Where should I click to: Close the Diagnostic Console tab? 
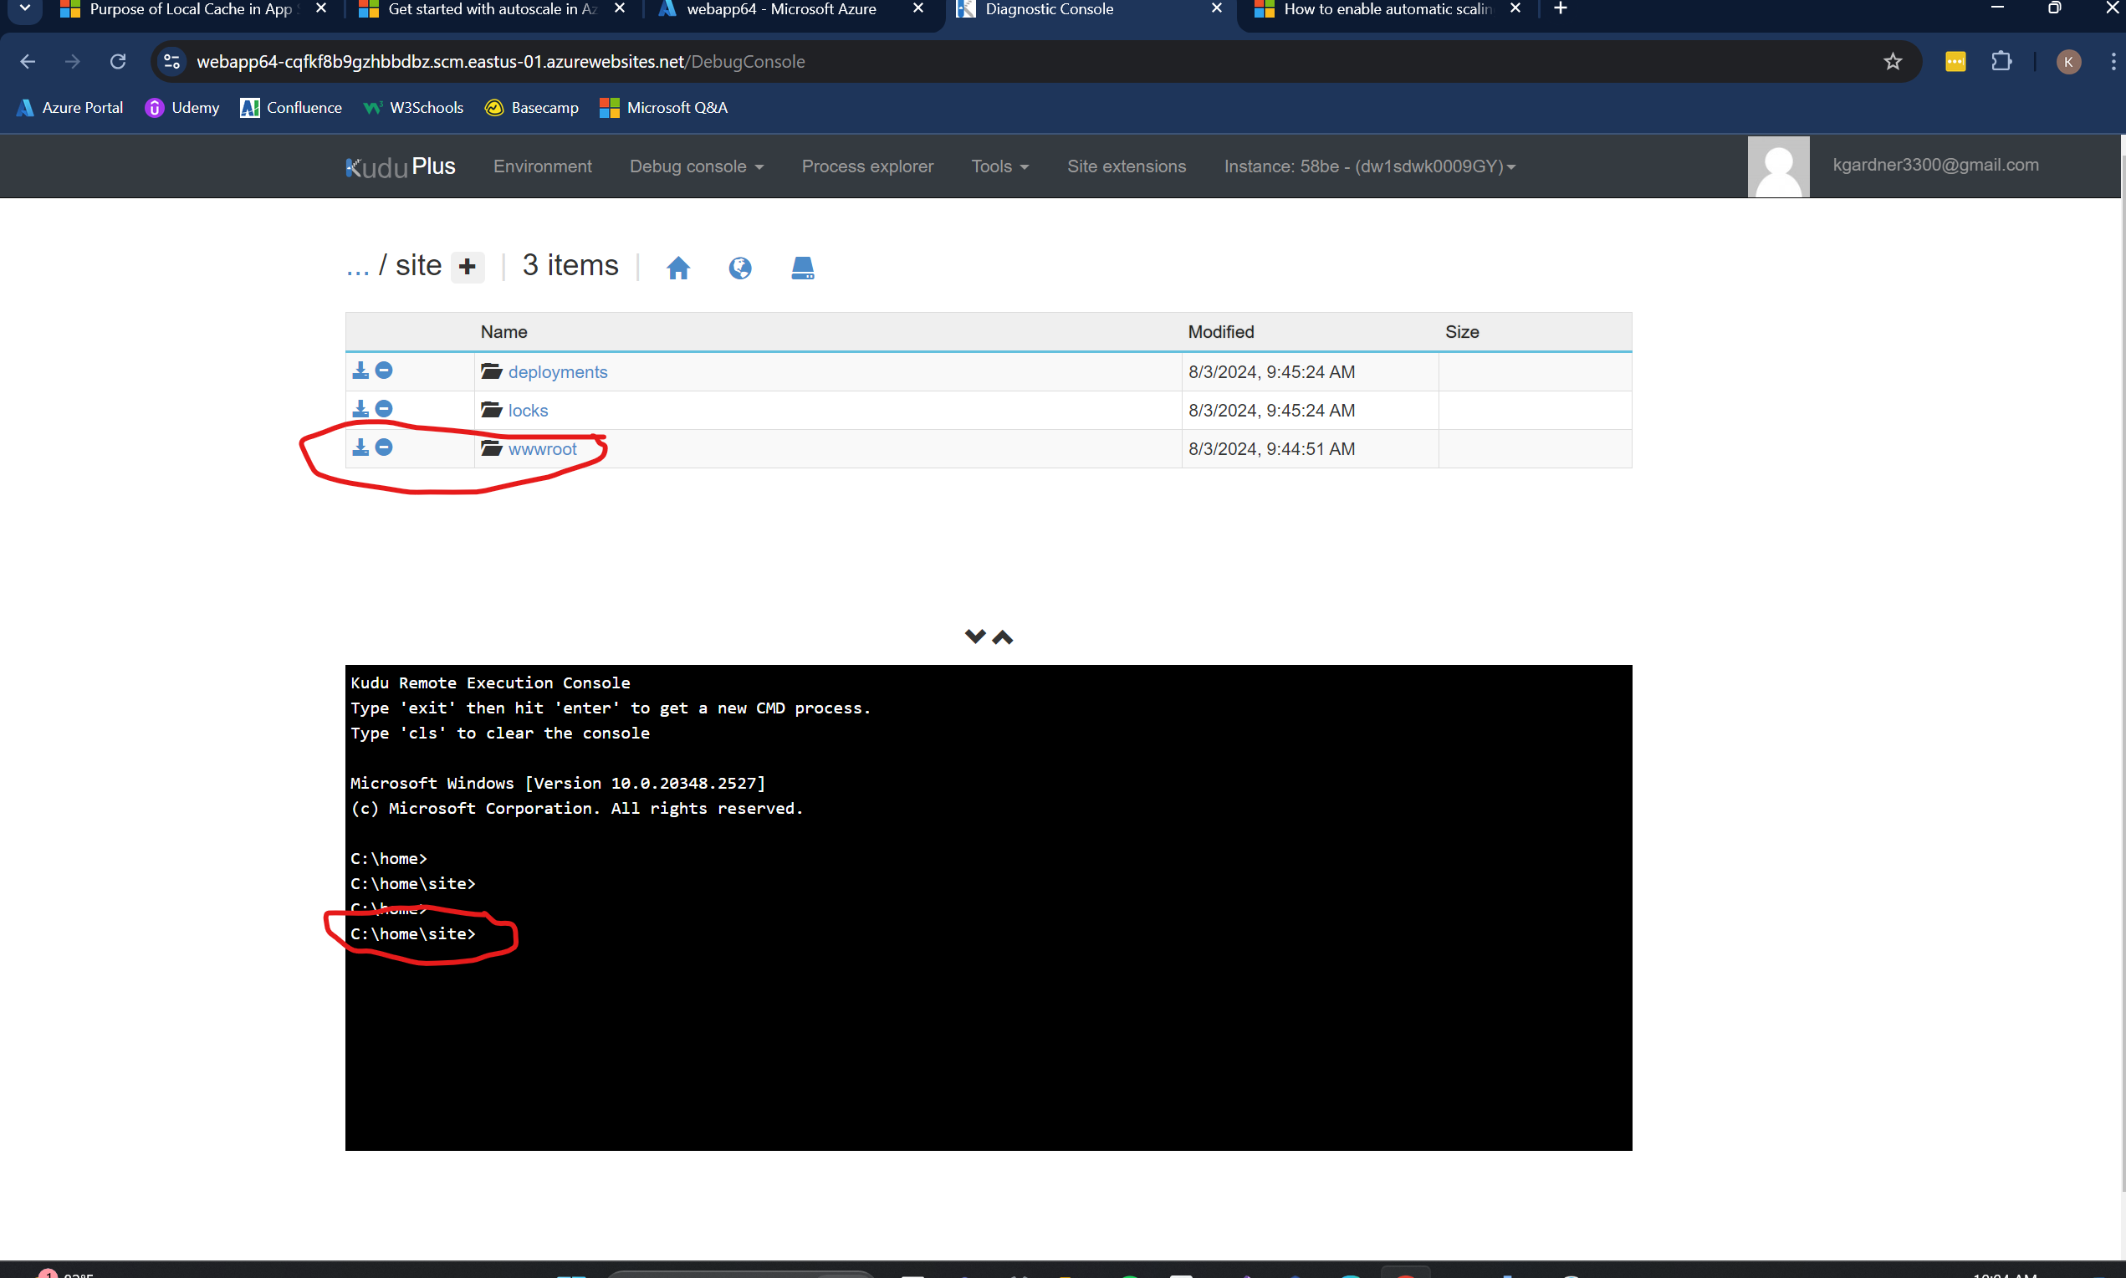pos(1217,8)
